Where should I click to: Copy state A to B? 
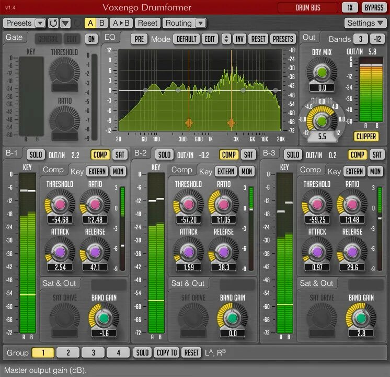click(x=121, y=23)
